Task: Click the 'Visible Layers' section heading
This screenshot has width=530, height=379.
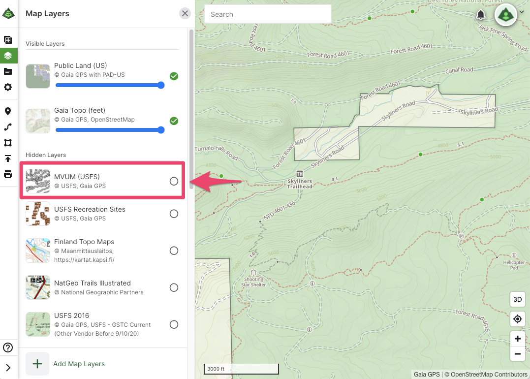Action: tap(45, 44)
